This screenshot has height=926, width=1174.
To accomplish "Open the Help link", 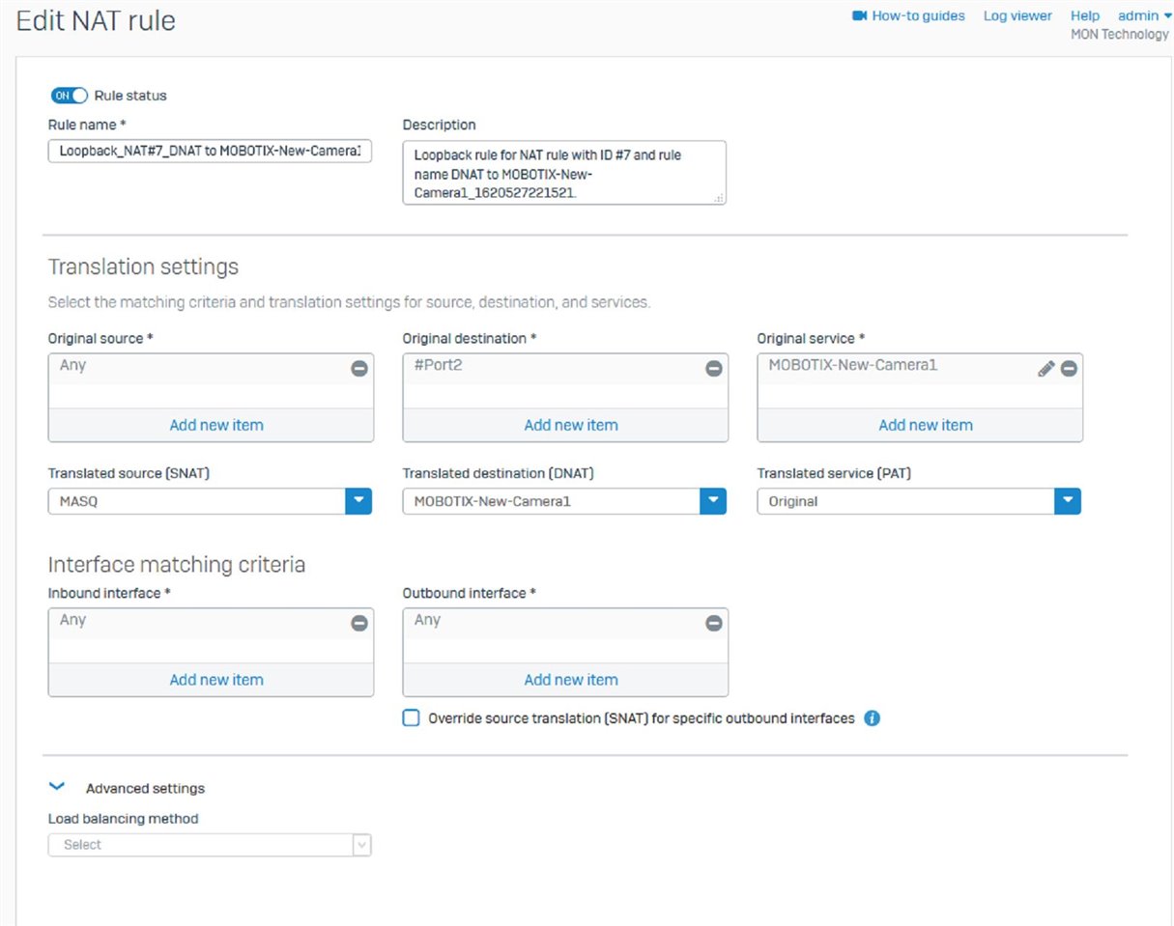I will tap(1085, 15).
